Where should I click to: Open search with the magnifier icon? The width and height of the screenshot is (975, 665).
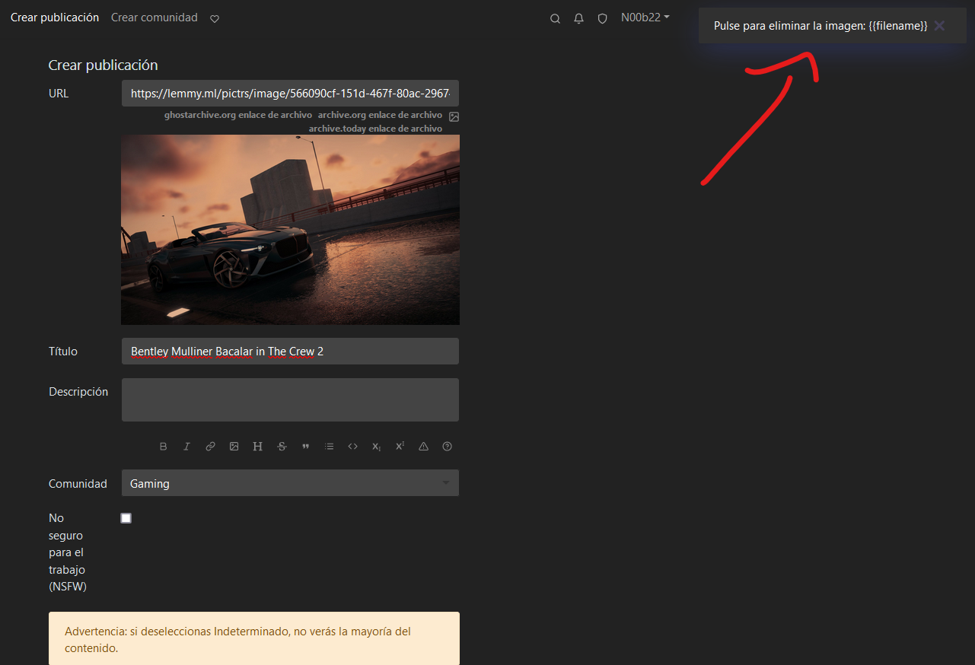pyautogui.click(x=555, y=18)
